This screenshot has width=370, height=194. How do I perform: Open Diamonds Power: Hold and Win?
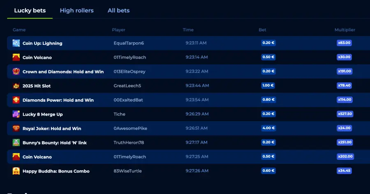tap(58, 100)
